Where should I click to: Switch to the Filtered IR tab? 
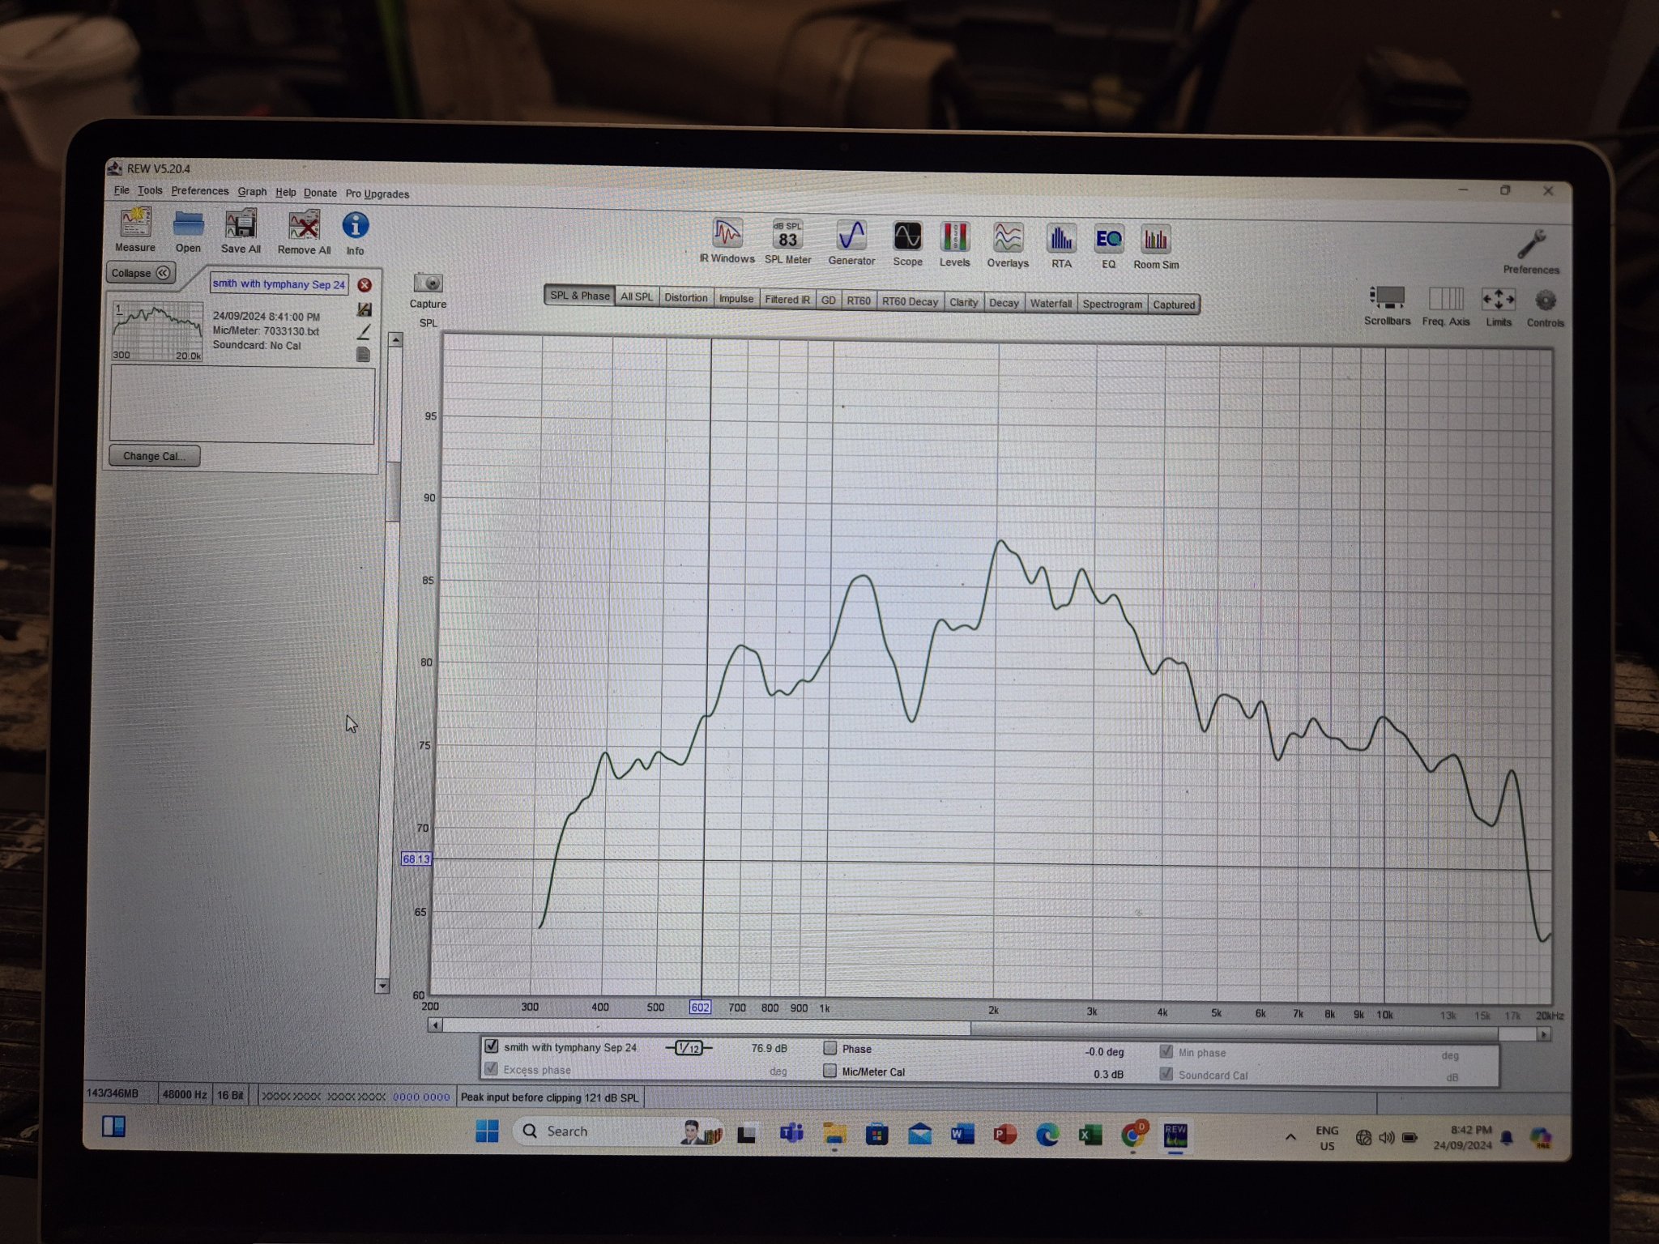[787, 300]
